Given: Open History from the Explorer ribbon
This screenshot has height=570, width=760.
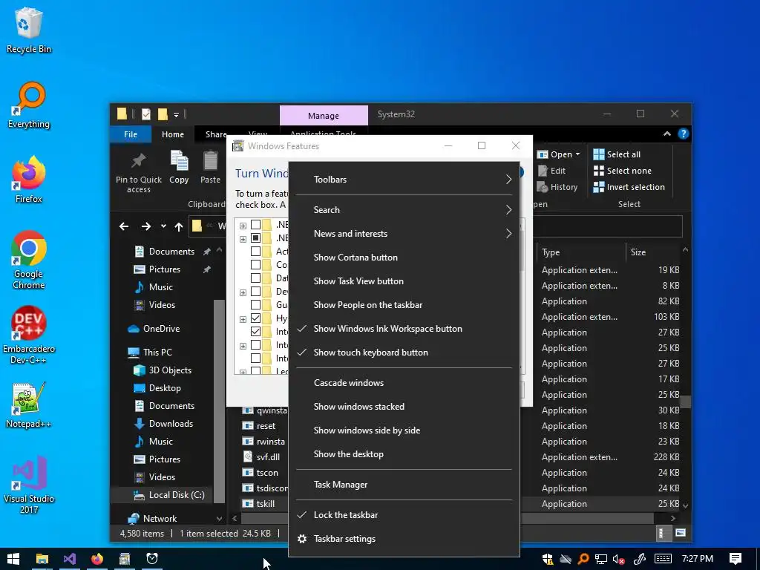Looking at the screenshot, I should click(557, 187).
